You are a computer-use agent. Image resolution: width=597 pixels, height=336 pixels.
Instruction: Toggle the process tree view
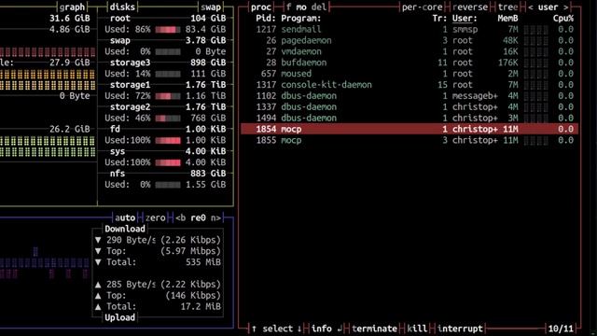tap(507, 7)
